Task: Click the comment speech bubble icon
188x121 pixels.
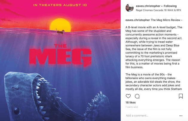Action: [x=137, y=96]
